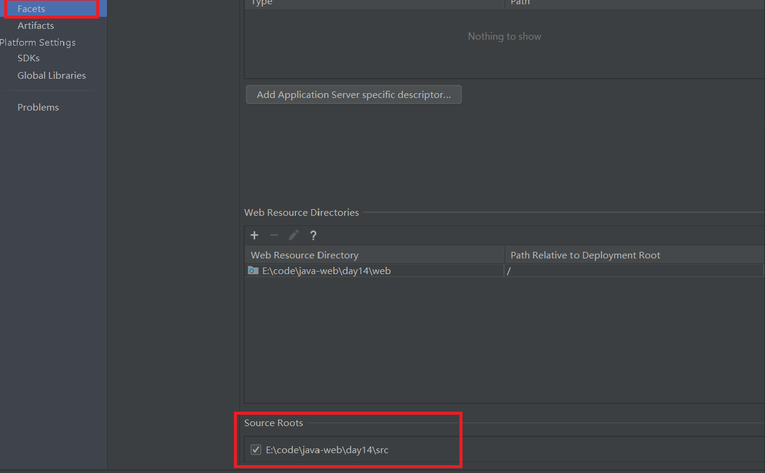The height and width of the screenshot is (473, 765).
Task: Remove the selected Web Resource Directory
Action: click(x=274, y=235)
